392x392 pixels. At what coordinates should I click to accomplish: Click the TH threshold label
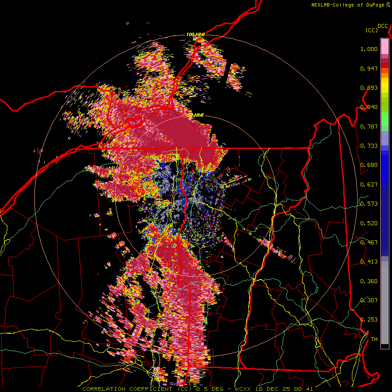click(374, 339)
